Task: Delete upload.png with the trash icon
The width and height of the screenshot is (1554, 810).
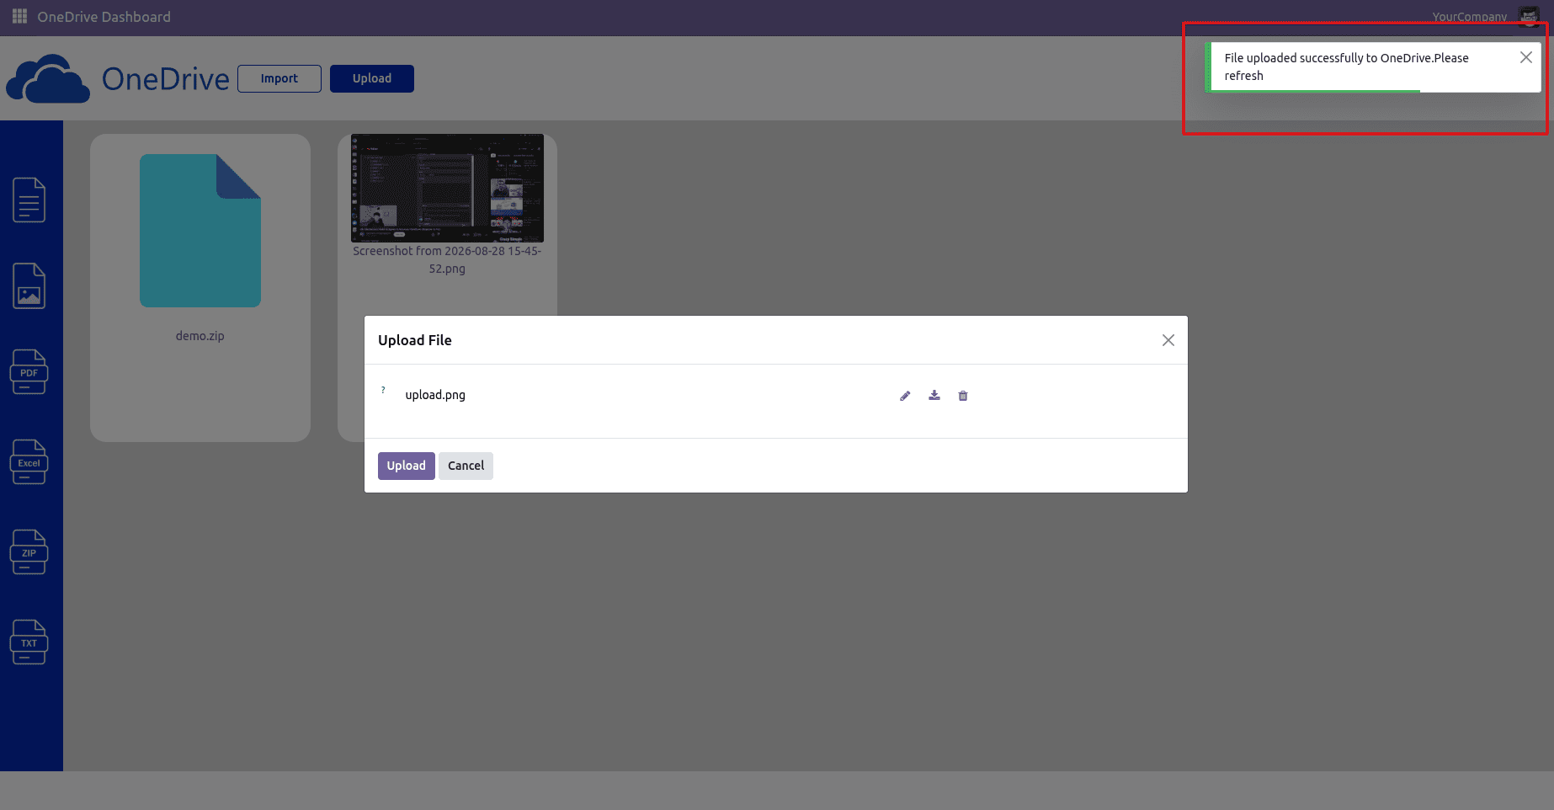Action: 963,396
